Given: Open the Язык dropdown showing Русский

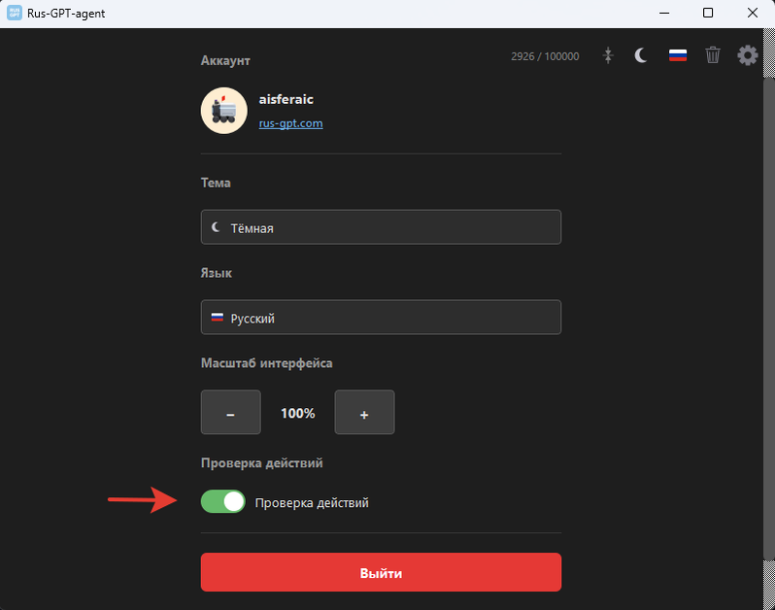Looking at the screenshot, I should (381, 318).
